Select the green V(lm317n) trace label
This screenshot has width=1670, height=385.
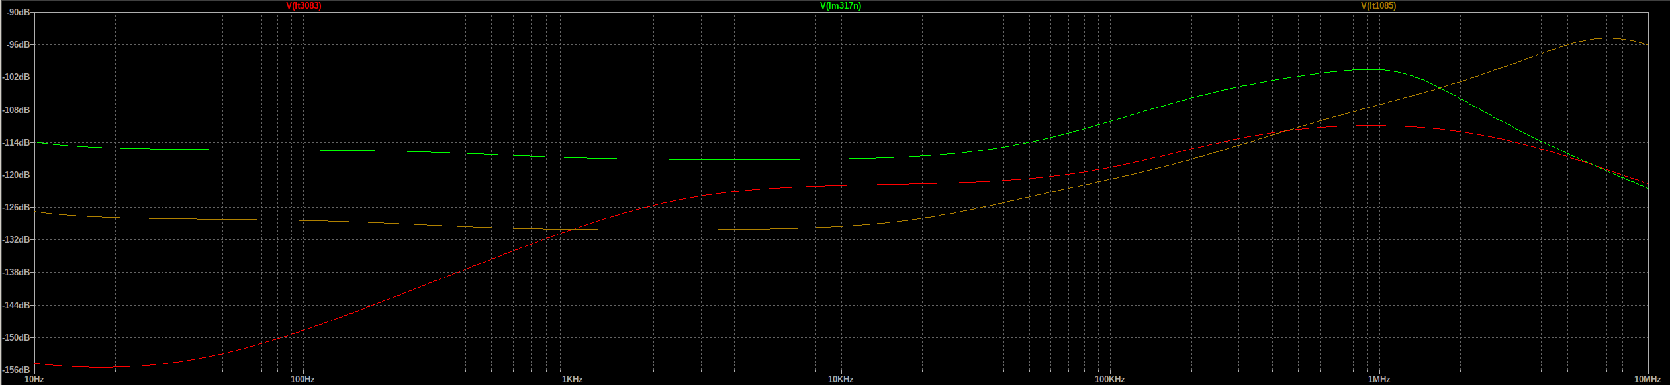point(841,6)
